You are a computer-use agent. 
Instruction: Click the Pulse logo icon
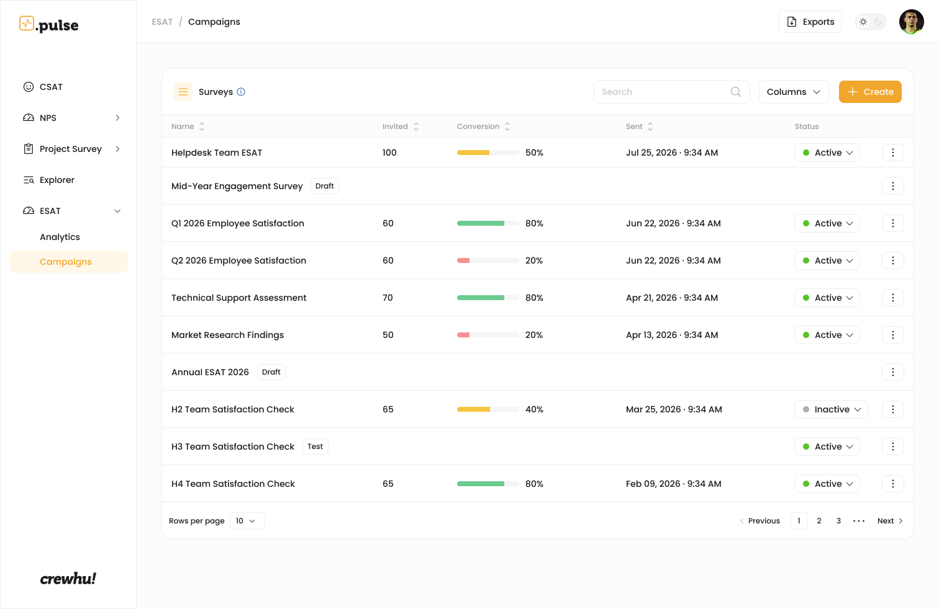coord(27,24)
